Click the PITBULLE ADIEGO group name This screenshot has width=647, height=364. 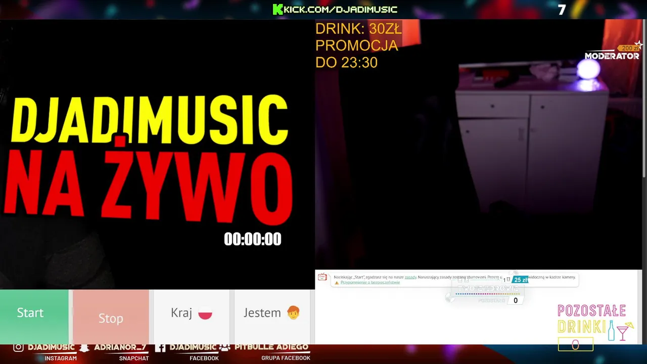coord(271,347)
